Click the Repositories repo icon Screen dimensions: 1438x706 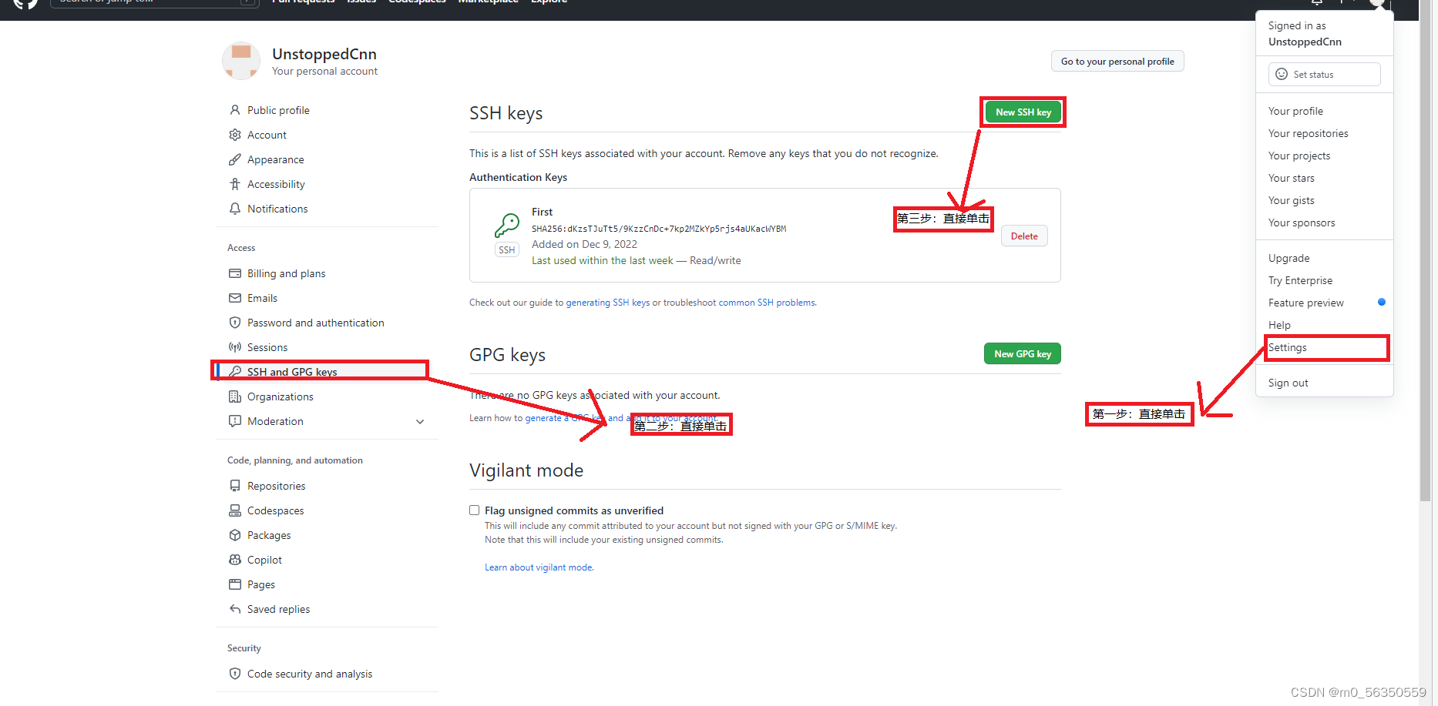235,486
